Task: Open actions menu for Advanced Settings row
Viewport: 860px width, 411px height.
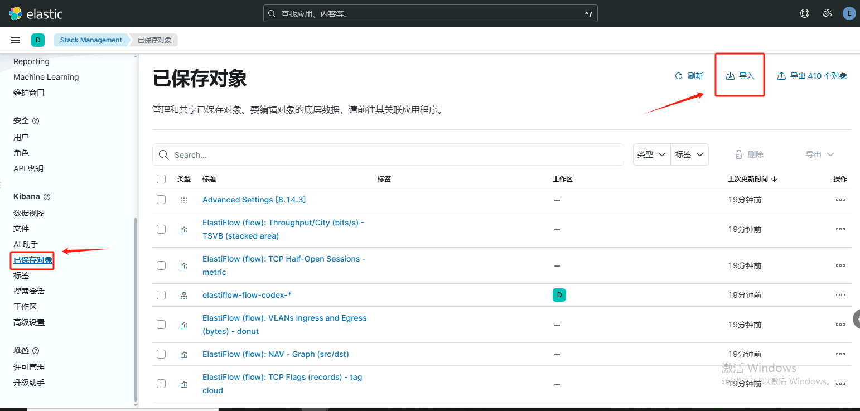Action: click(840, 200)
